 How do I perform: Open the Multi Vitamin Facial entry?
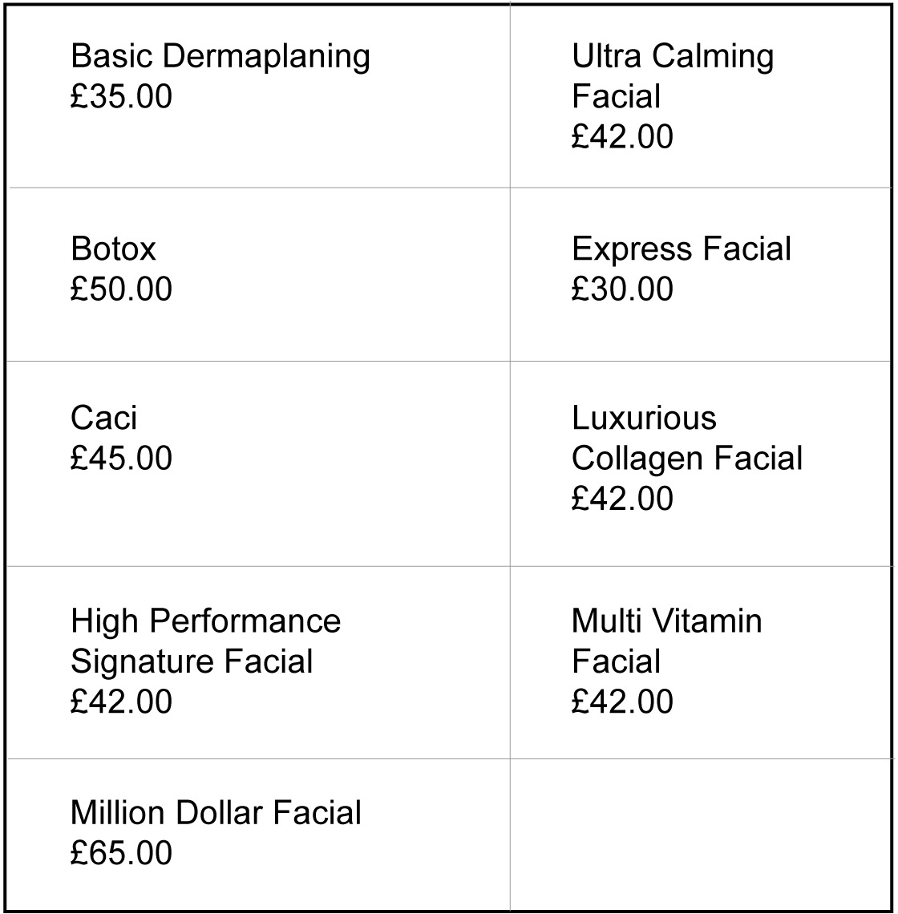tap(666, 641)
